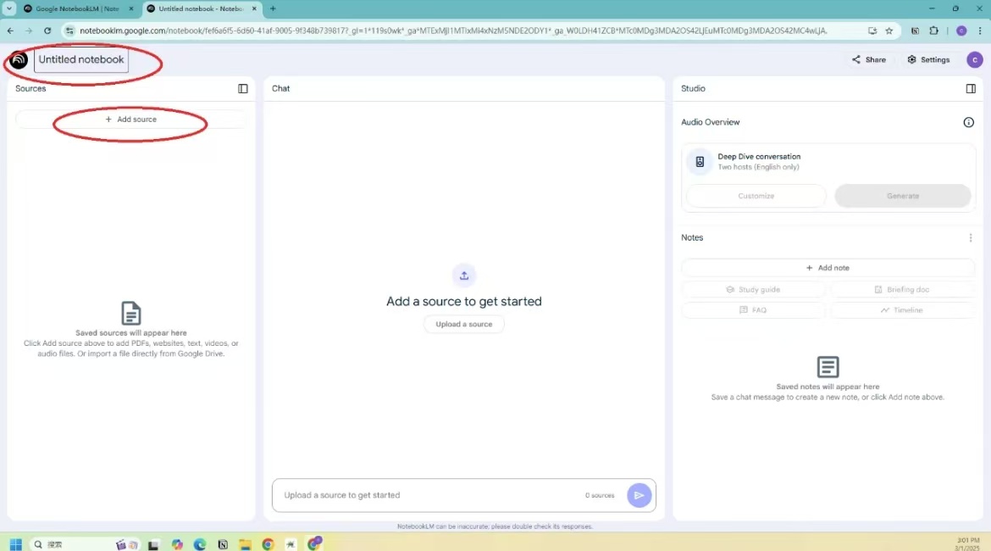Viewport: 991px width, 551px height.
Task: Generate a Timeline note
Action: pos(901,310)
